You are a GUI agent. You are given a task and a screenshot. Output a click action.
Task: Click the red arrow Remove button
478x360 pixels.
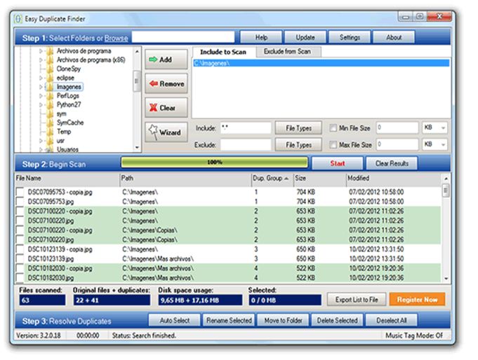[x=166, y=84]
